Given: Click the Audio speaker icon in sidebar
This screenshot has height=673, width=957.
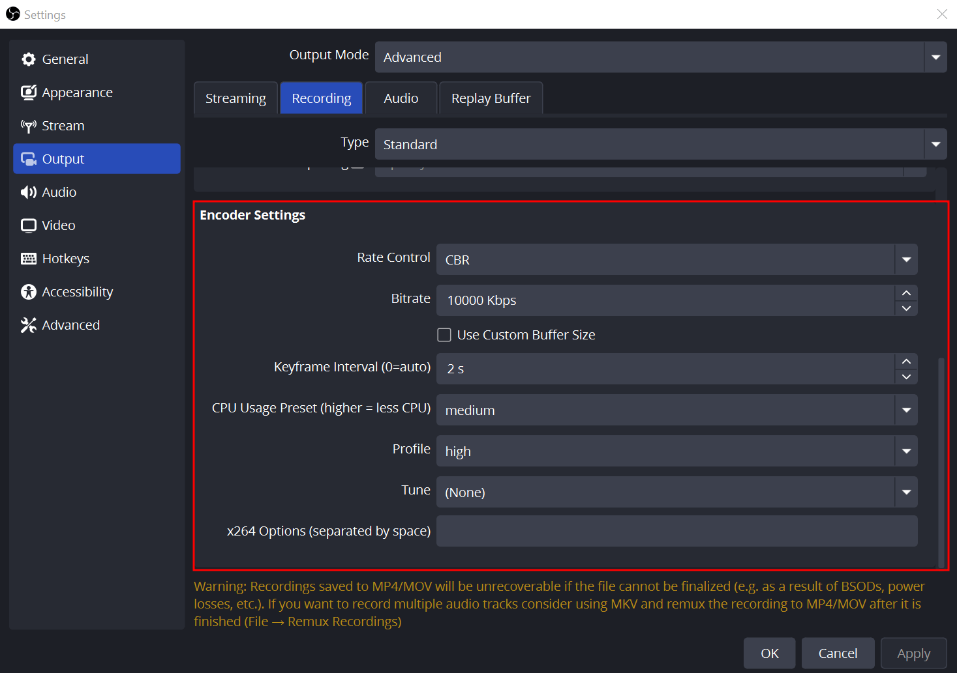Looking at the screenshot, I should coord(29,192).
